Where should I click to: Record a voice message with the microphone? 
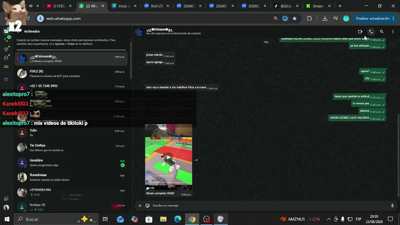[392, 206]
